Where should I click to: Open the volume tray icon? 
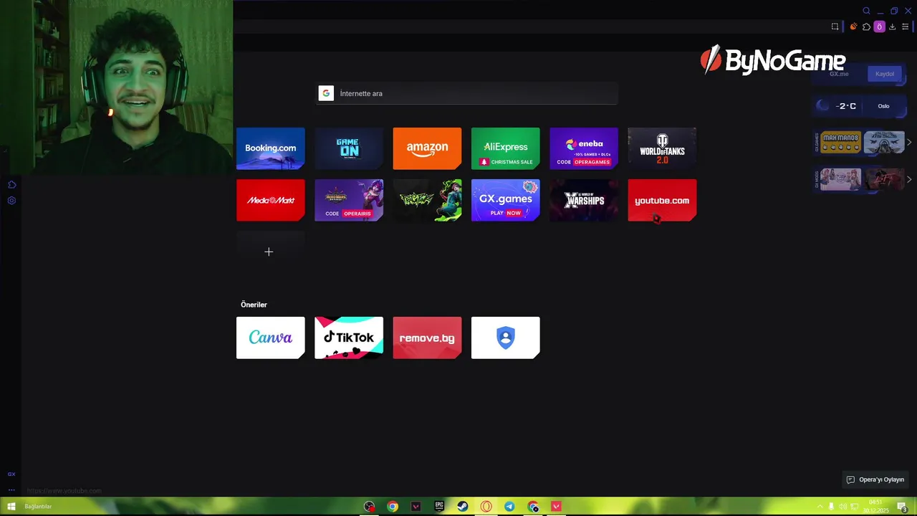[x=842, y=507]
